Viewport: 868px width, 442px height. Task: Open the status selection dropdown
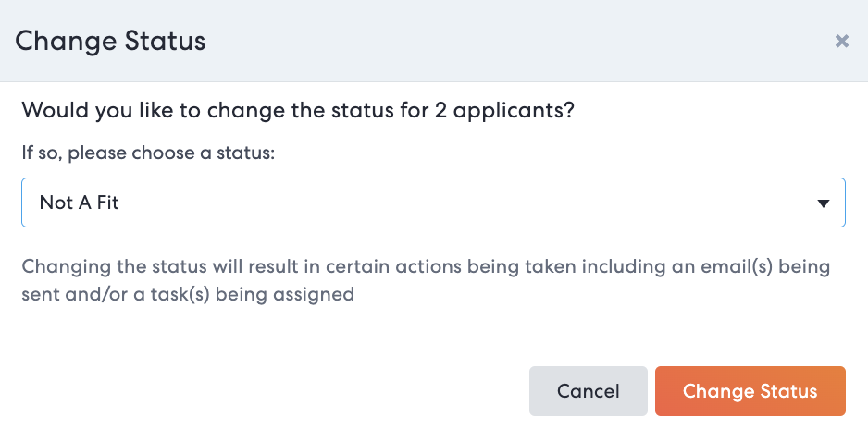coord(433,203)
